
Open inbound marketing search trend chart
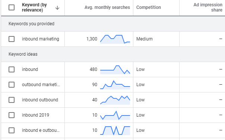tap(115, 39)
